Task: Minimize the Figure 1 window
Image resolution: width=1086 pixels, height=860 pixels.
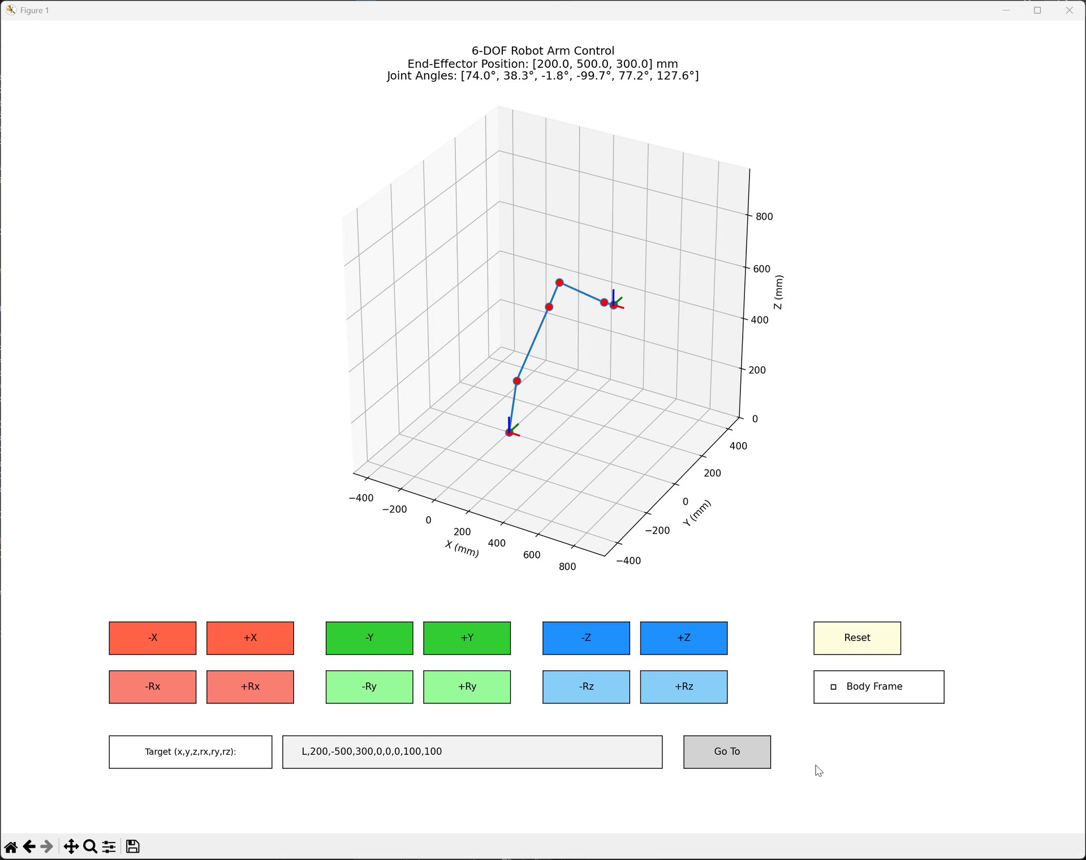Action: click(x=1006, y=10)
